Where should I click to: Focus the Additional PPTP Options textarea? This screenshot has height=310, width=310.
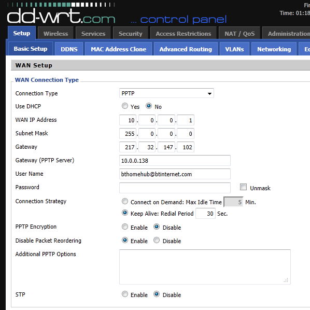pyautogui.click(x=205, y=267)
